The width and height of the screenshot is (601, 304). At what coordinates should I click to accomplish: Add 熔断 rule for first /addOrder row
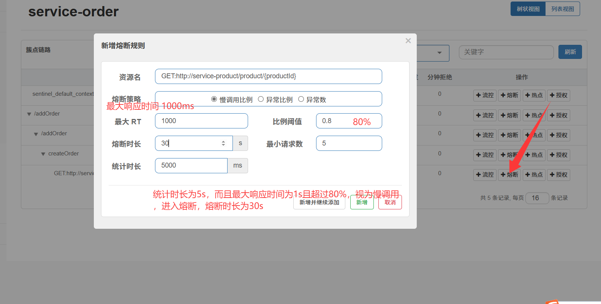pos(509,115)
